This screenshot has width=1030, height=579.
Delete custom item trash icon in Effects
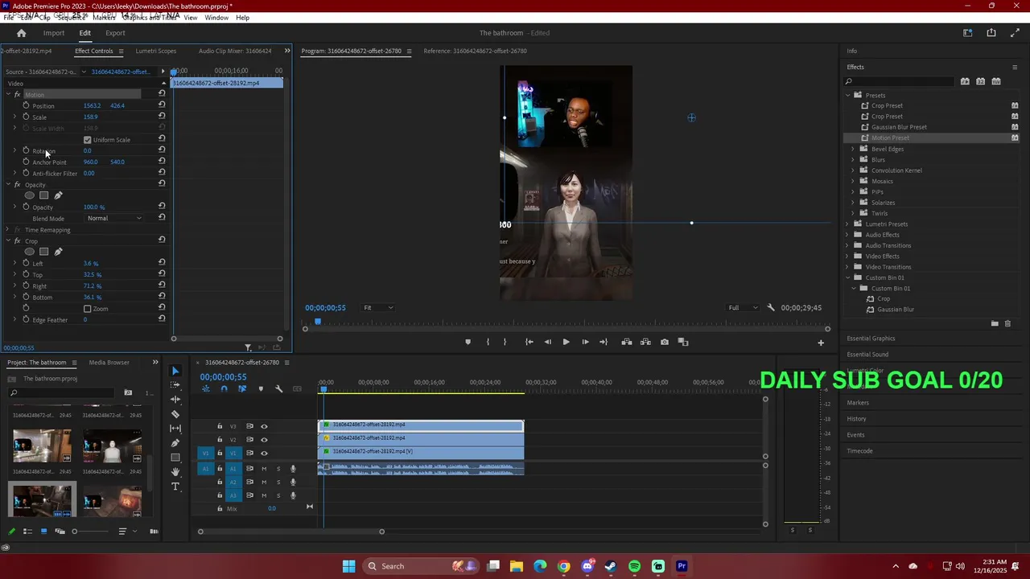point(1007,323)
